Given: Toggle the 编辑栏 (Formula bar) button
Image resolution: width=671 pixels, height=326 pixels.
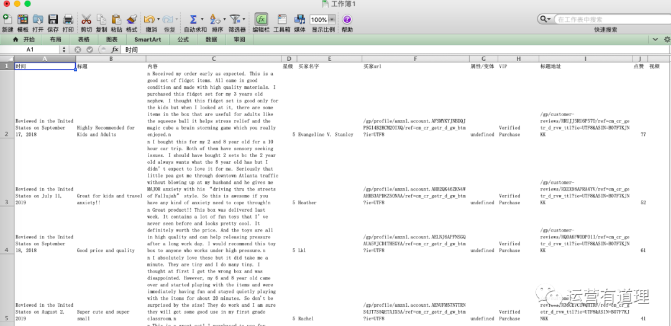Looking at the screenshot, I should click(x=262, y=19).
